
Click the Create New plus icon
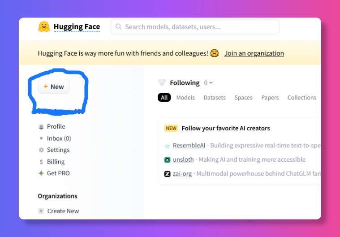coord(41,211)
